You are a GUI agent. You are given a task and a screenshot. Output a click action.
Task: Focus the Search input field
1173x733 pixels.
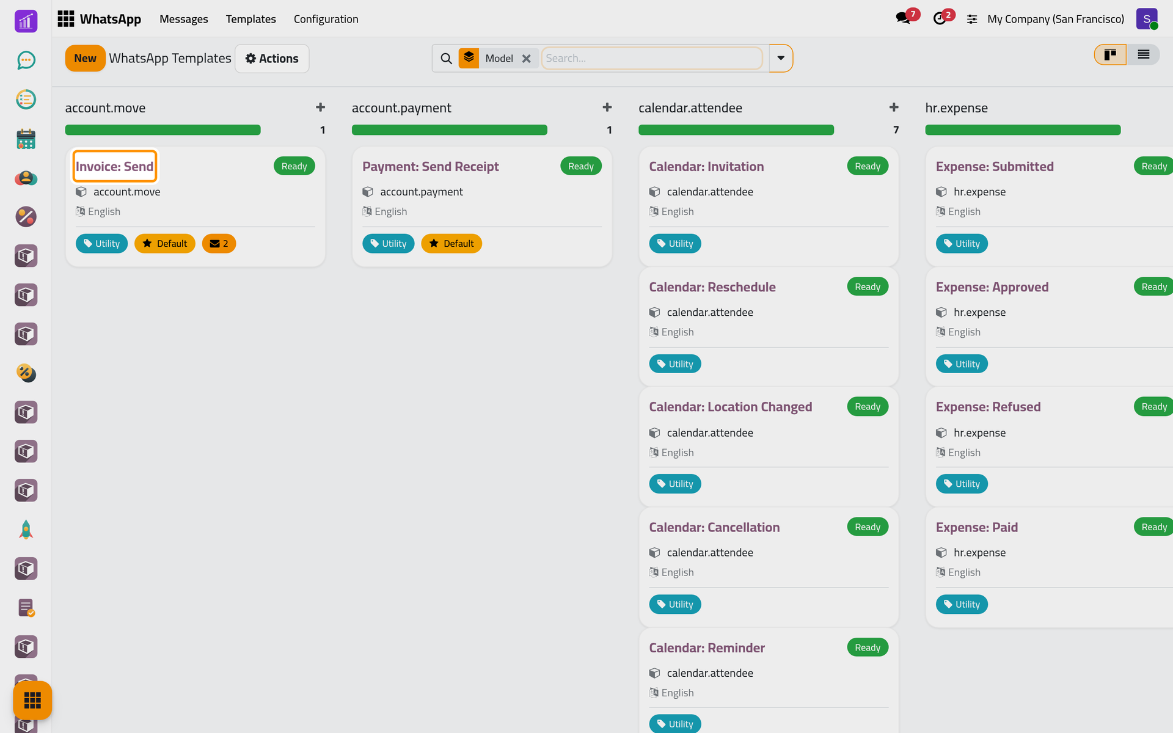point(652,59)
